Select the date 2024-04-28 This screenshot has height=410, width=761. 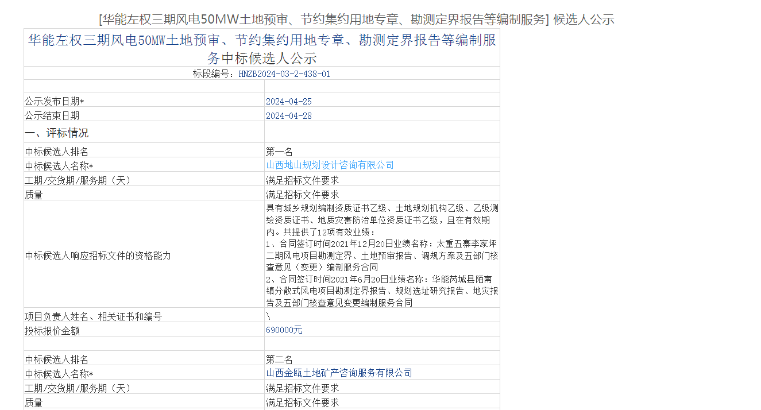(x=289, y=116)
